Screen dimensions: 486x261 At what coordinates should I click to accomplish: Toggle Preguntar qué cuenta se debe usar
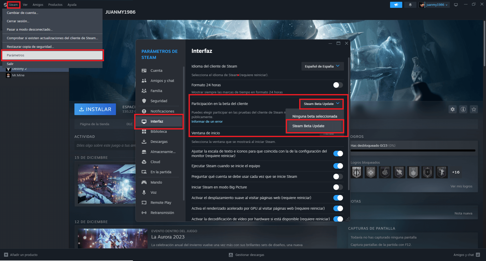coord(338,177)
